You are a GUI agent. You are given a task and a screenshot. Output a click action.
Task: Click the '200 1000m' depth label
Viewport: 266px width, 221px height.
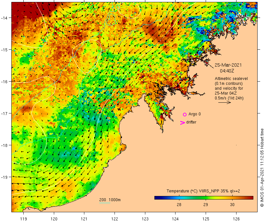point(110,200)
